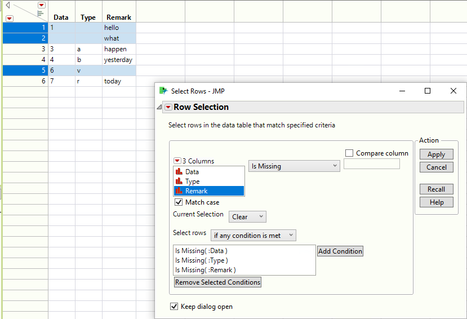
Task: Enable the Compare column checkbox
Action: [x=349, y=153]
